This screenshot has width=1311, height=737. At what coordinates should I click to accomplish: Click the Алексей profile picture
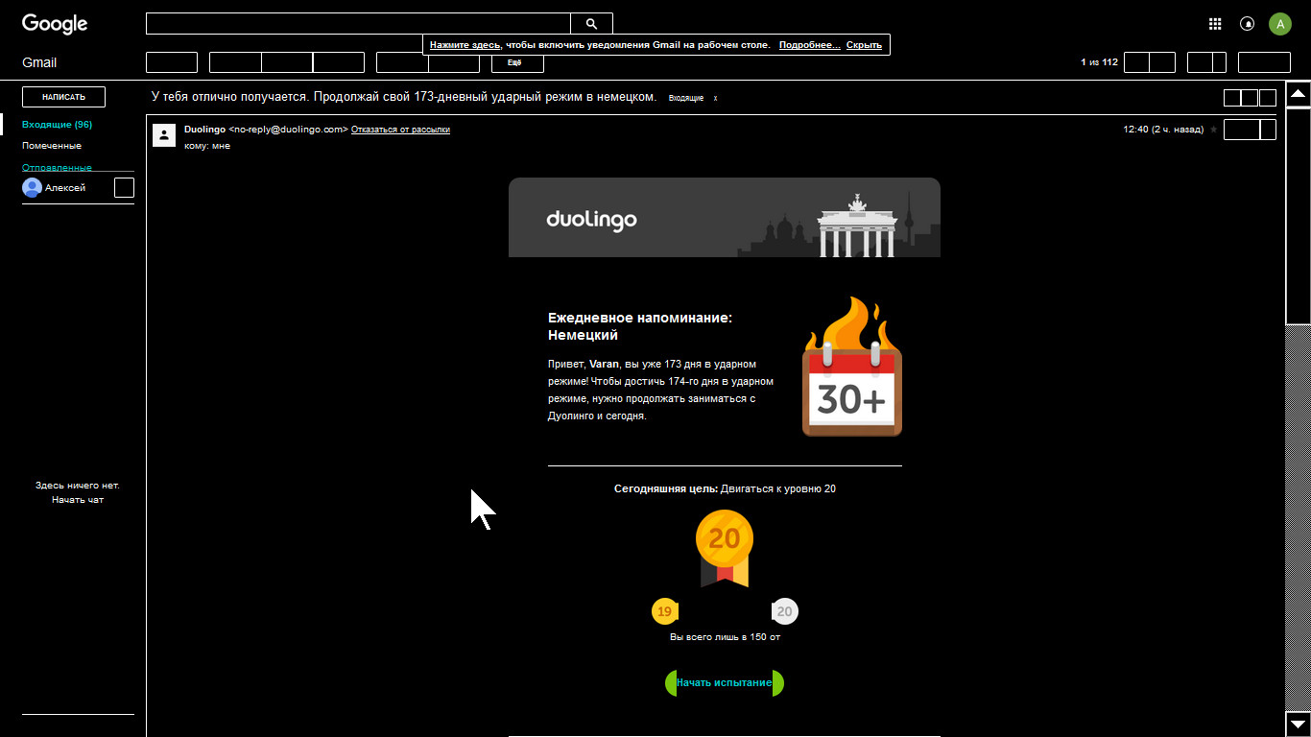click(32, 187)
